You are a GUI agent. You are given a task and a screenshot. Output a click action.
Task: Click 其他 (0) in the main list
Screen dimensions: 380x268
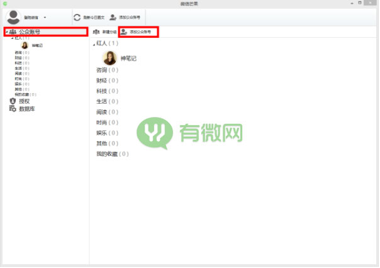pyautogui.click(x=108, y=143)
